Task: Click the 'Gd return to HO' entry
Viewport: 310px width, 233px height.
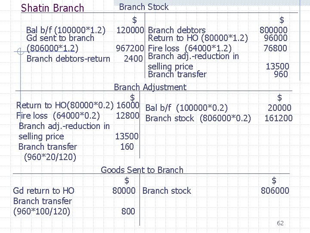Action: click(x=43, y=191)
